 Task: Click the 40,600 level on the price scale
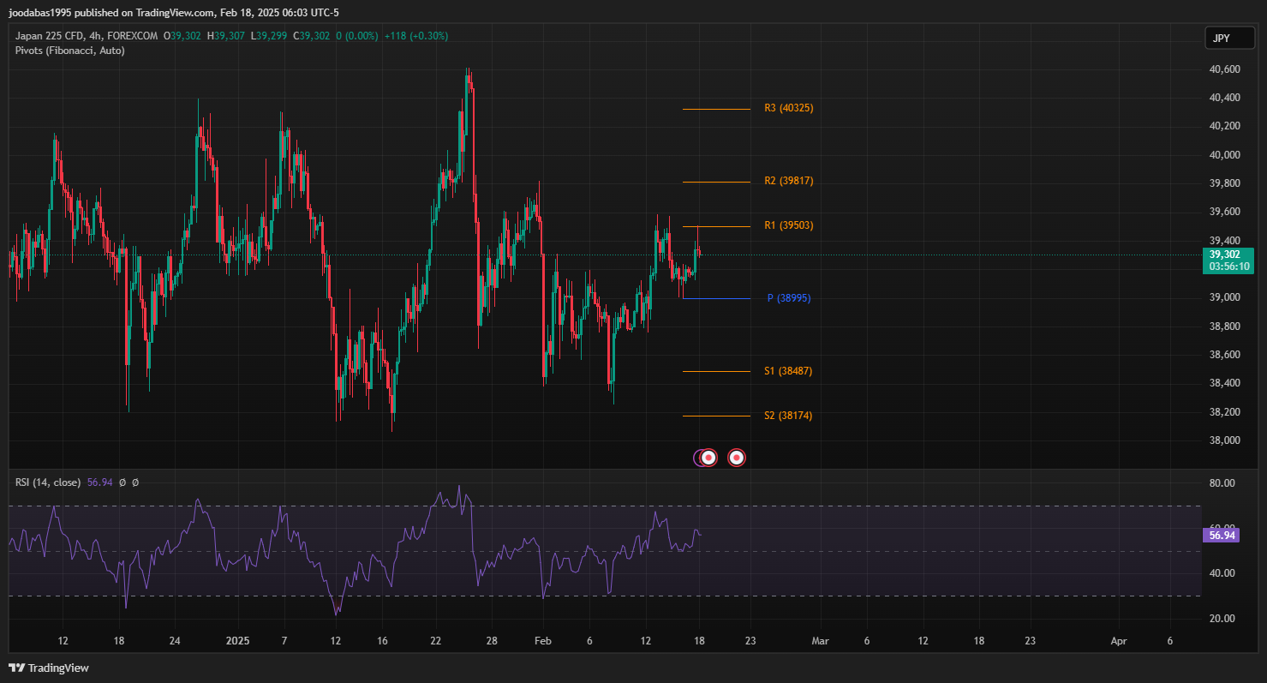[1224, 69]
